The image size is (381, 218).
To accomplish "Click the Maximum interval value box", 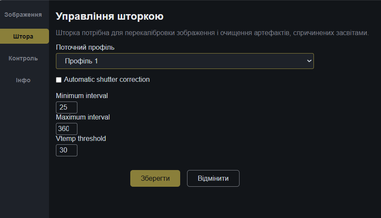I will (67, 129).
